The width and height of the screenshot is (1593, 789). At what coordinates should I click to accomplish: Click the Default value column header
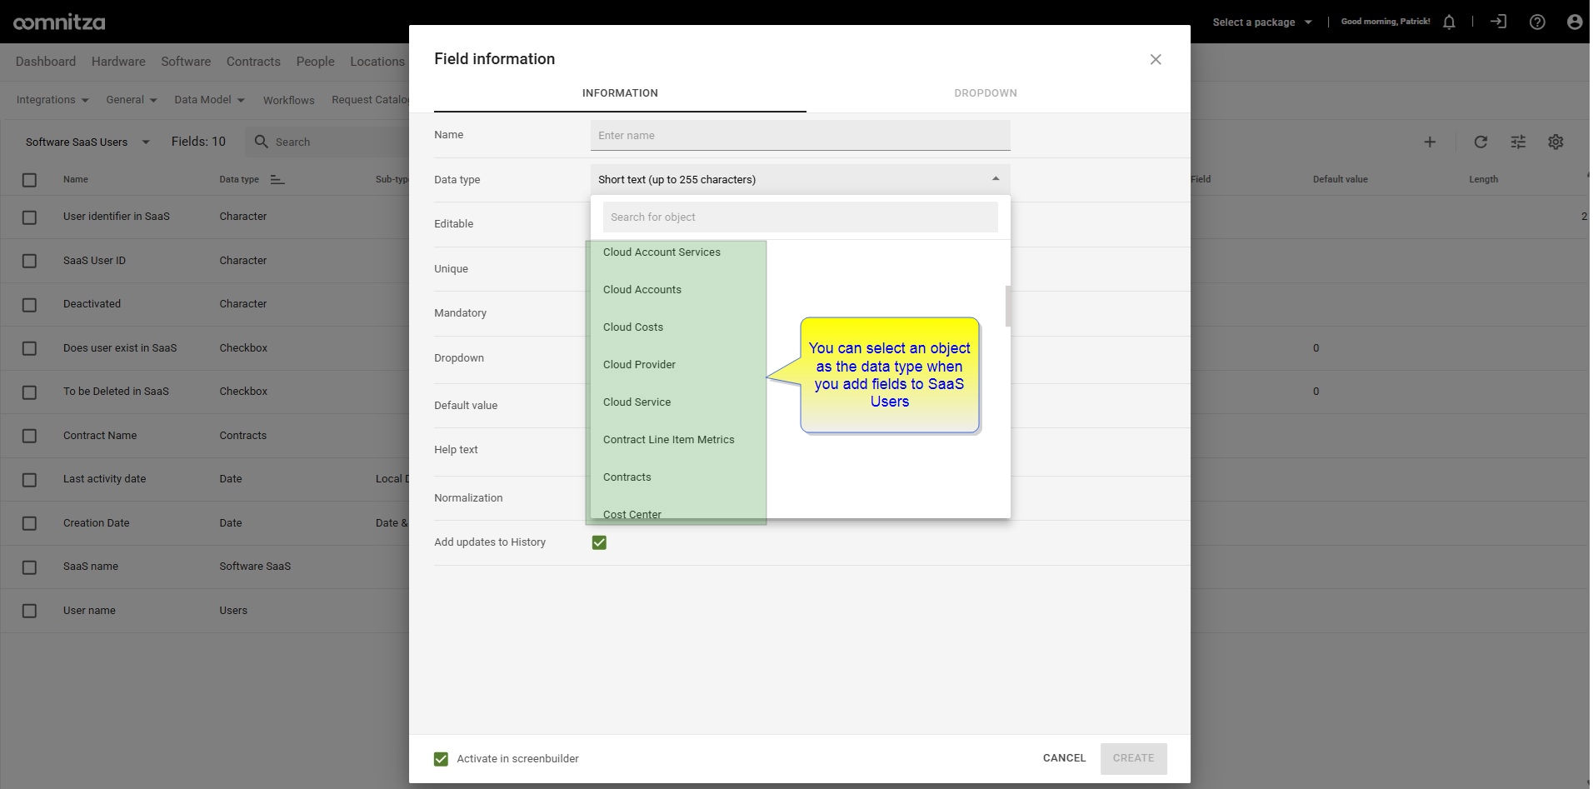click(x=1340, y=179)
